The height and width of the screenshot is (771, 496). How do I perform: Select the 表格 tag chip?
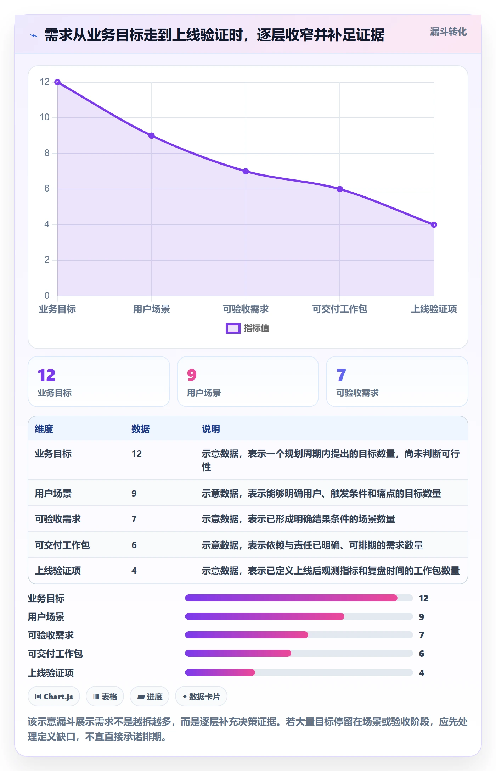coord(105,697)
